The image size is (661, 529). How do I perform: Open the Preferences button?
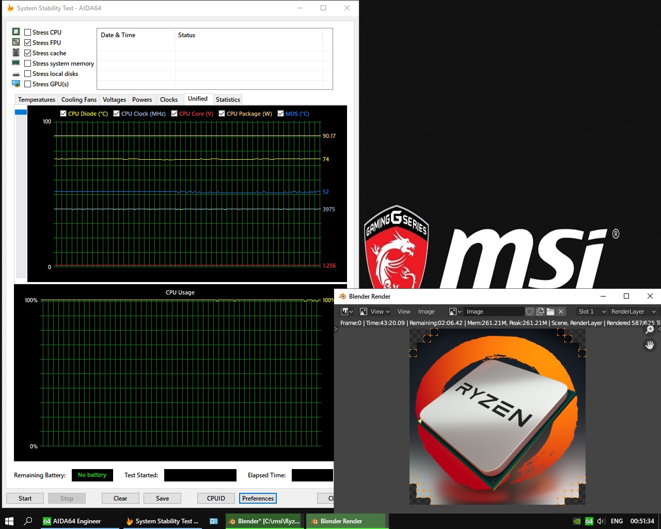pyautogui.click(x=258, y=499)
